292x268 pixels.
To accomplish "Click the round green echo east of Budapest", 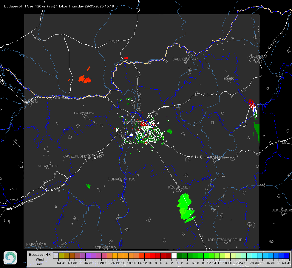I will (x=169, y=132).
